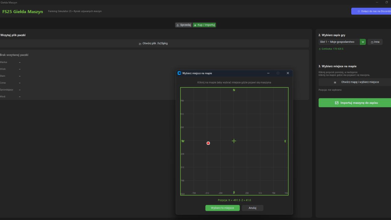Click the red position marker on the map
Screen dimensions: 391x220
point(208,143)
